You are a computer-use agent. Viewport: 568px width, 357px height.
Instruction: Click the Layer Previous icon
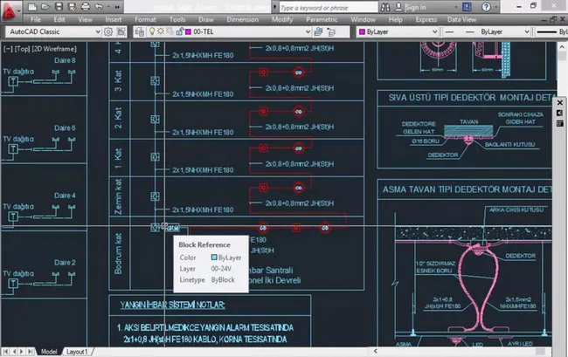pyautogui.click(x=331, y=31)
